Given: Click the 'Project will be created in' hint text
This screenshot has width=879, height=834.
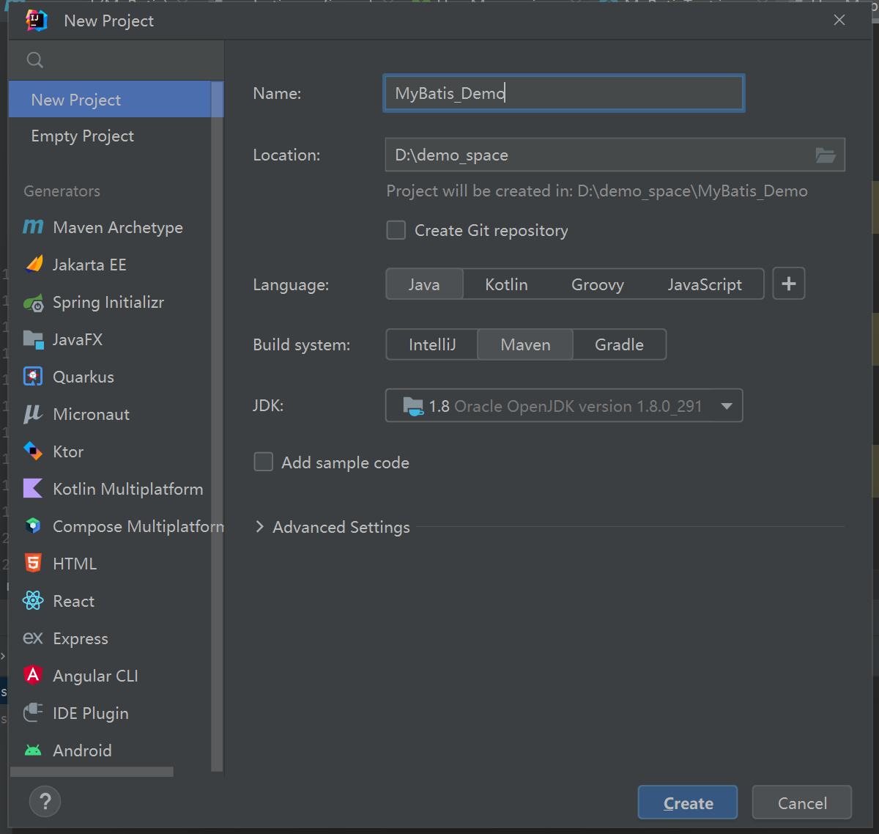Looking at the screenshot, I should click(597, 191).
